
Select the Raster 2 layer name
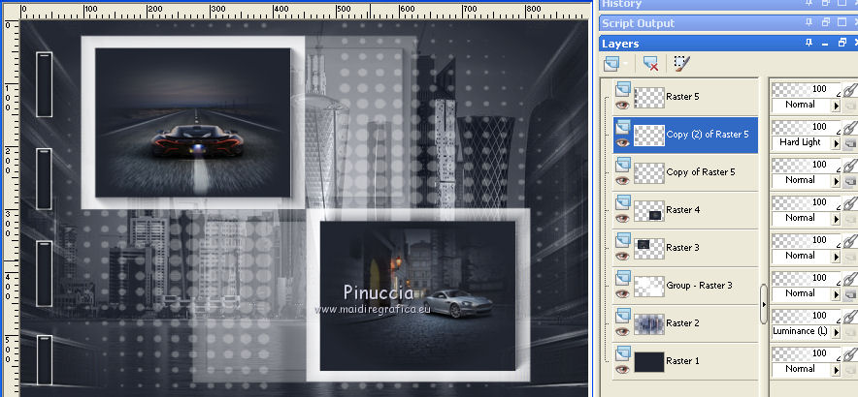(682, 322)
